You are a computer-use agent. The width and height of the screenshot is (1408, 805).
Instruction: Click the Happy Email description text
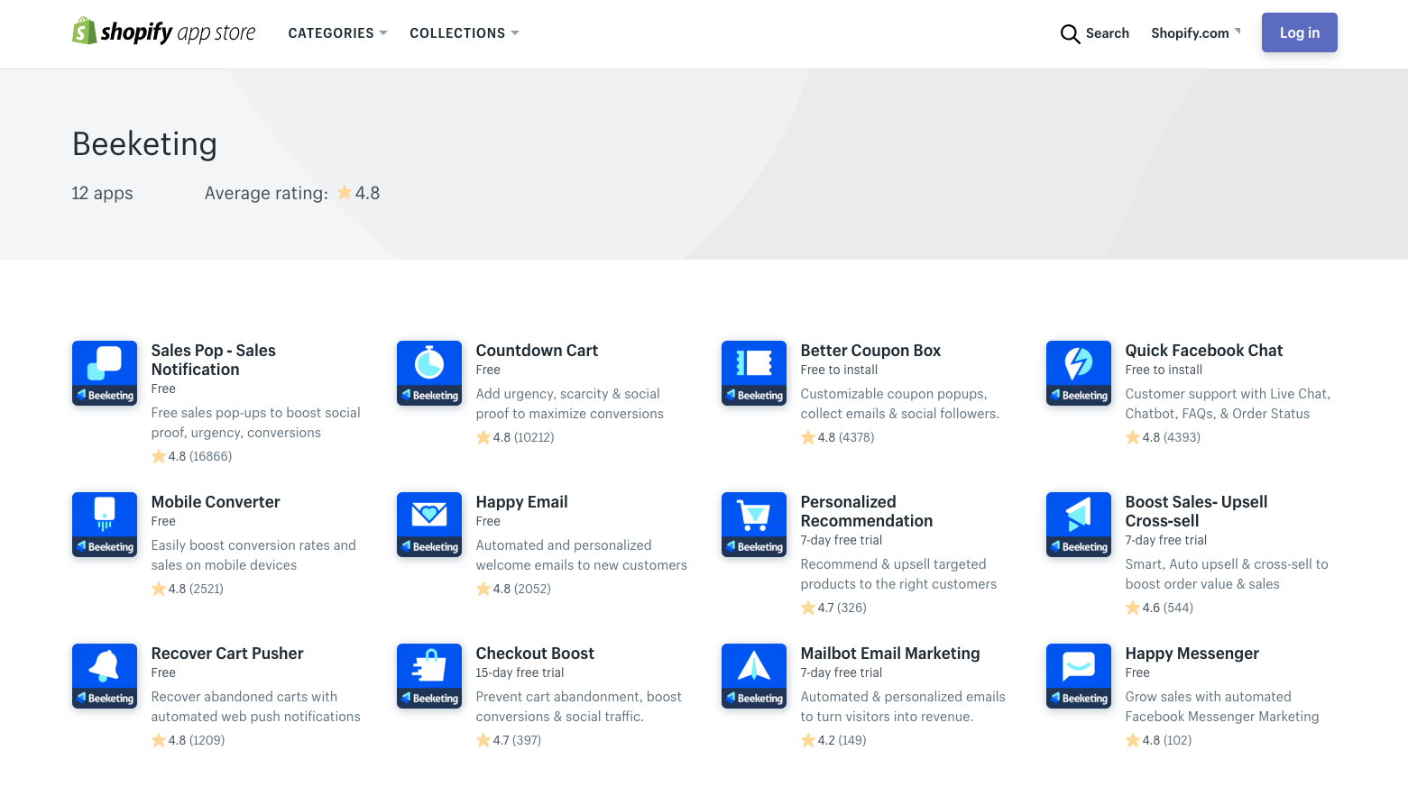pyautogui.click(x=582, y=555)
